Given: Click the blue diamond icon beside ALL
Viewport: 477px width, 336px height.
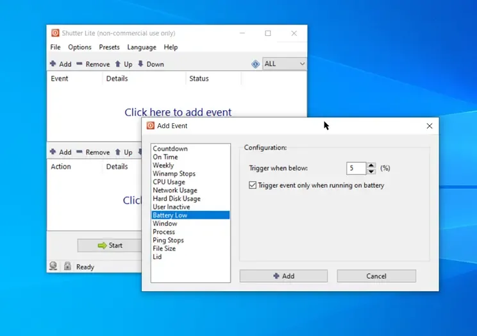Looking at the screenshot, I should coord(255,64).
